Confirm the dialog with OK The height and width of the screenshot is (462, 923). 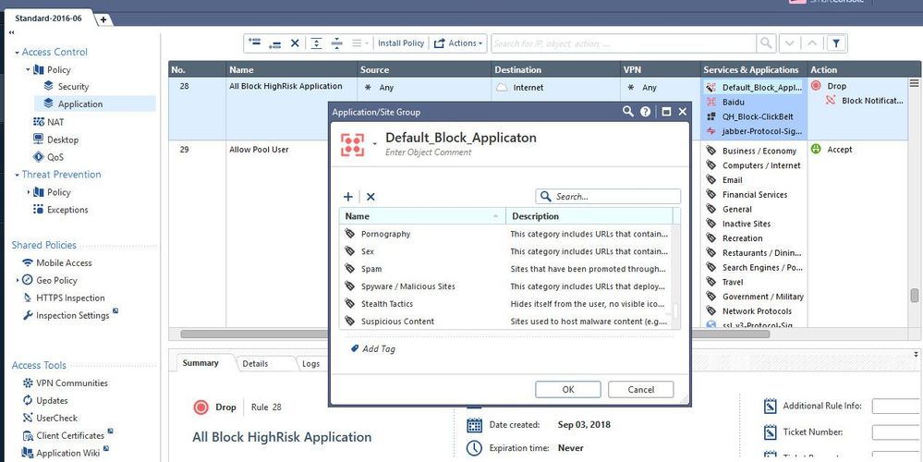click(x=568, y=389)
